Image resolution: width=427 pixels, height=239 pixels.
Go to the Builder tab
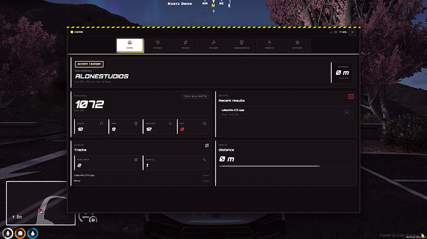point(213,45)
